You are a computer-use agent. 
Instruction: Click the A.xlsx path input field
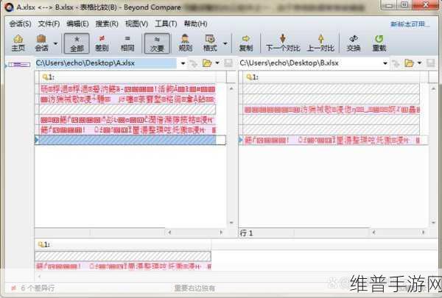(x=105, y=63)
